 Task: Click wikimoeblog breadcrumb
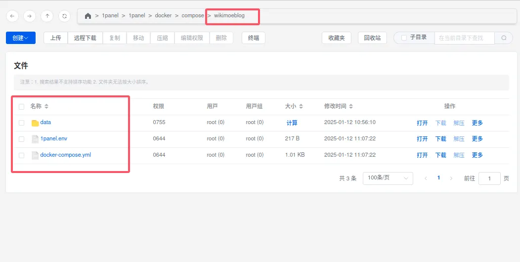[229, 16]
